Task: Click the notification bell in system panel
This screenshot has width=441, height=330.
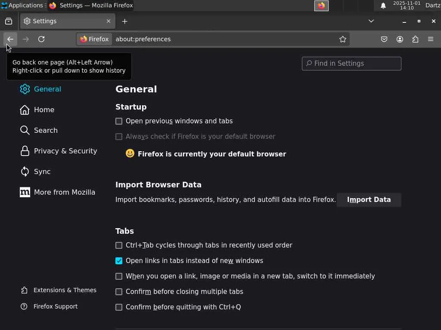Action: (x=383, y=6)
